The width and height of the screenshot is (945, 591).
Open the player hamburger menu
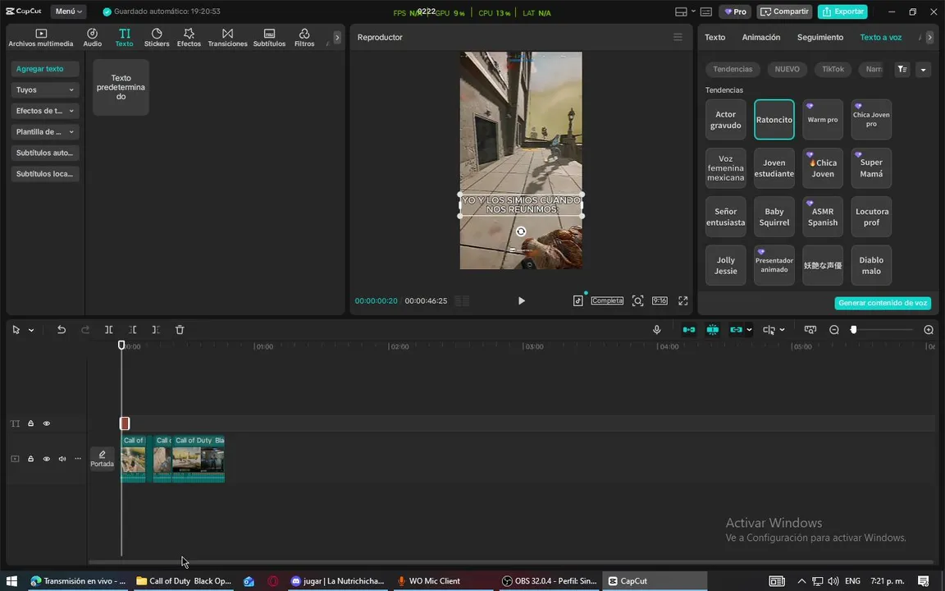point(678,38)
